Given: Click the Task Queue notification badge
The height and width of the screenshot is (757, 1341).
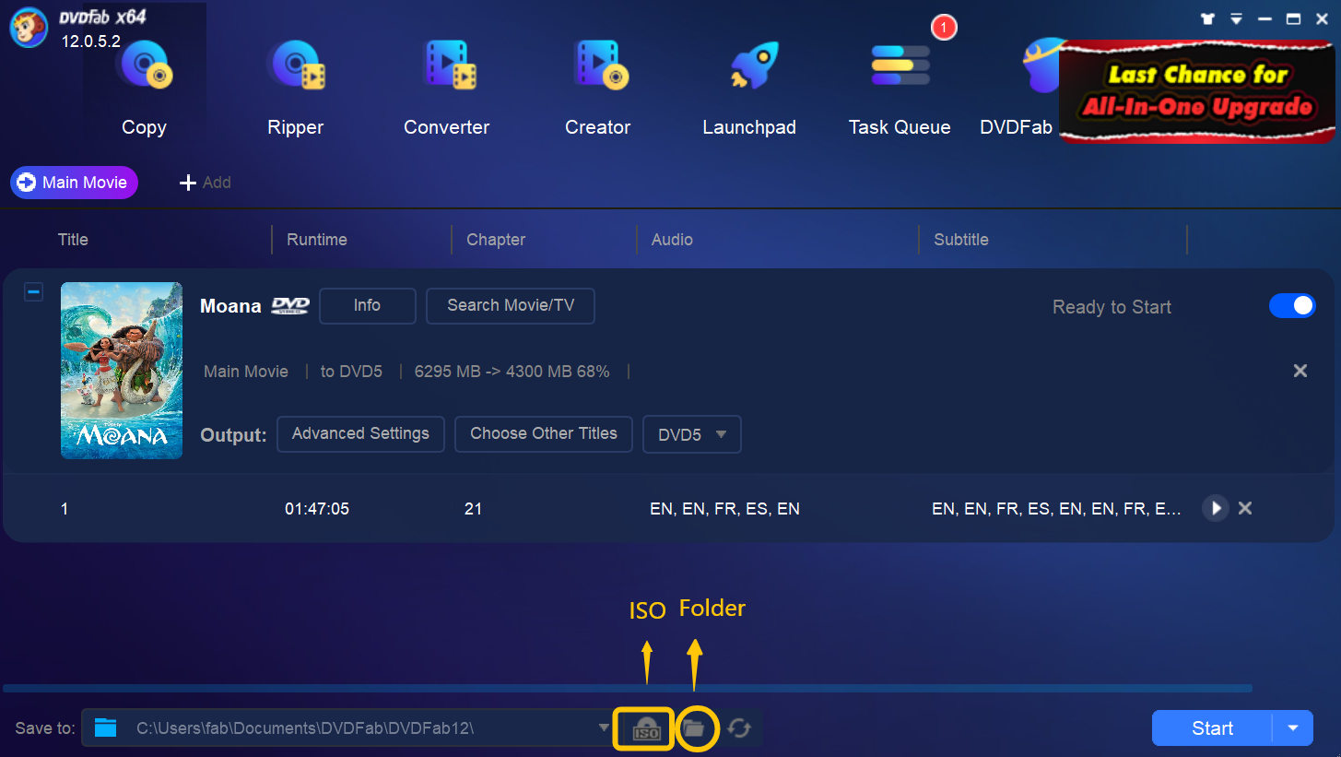Looking at the screenshot, I should [943, 28].
